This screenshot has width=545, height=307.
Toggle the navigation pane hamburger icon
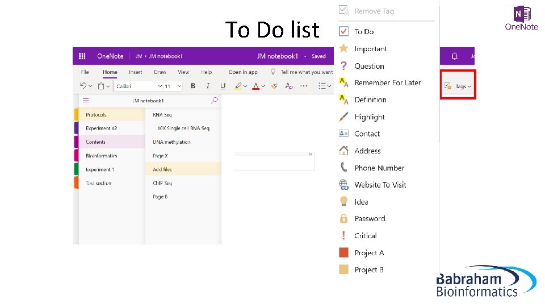pos(86,100)
